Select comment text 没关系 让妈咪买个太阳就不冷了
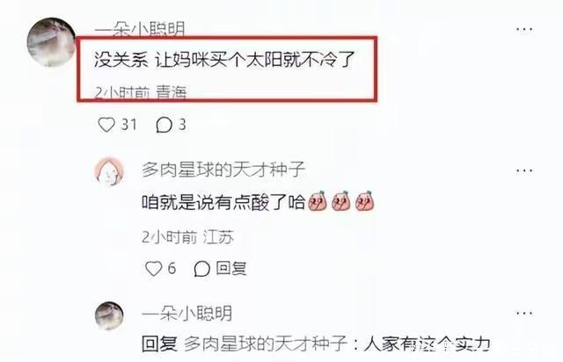Screen dimensions: 563x362 point(225,60)
